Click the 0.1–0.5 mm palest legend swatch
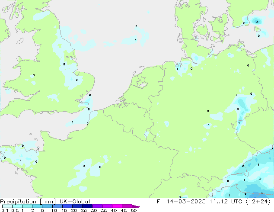This screenshot has width=274, height=212. coord(7,206)
